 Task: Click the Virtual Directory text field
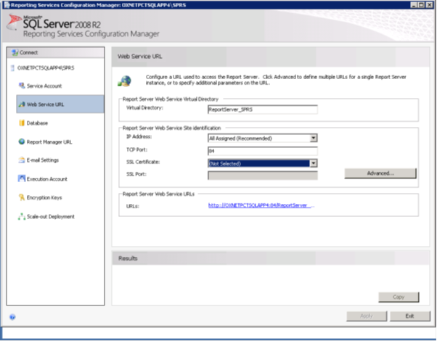tap(263, 110)
